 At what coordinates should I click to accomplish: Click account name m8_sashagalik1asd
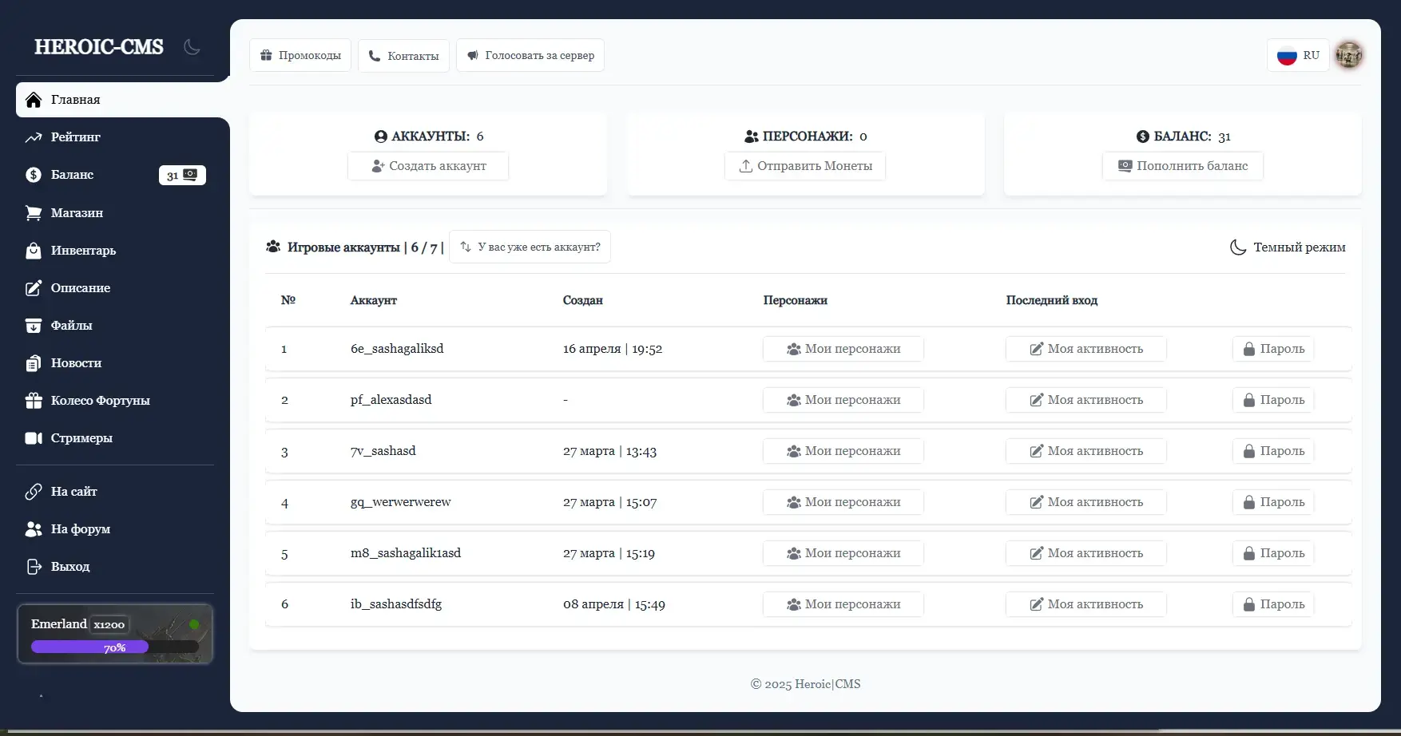coord(406,553)
